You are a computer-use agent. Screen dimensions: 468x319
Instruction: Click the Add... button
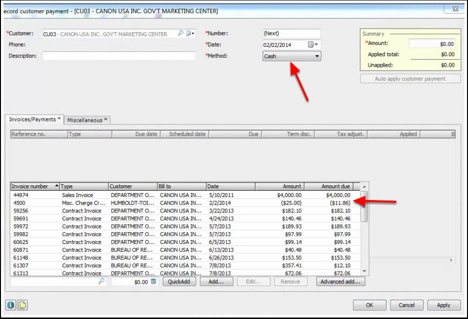216,281
